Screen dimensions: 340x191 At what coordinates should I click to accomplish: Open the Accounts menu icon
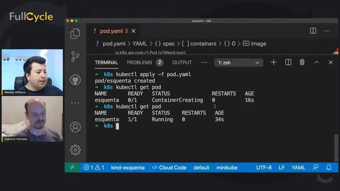(75, 127)
